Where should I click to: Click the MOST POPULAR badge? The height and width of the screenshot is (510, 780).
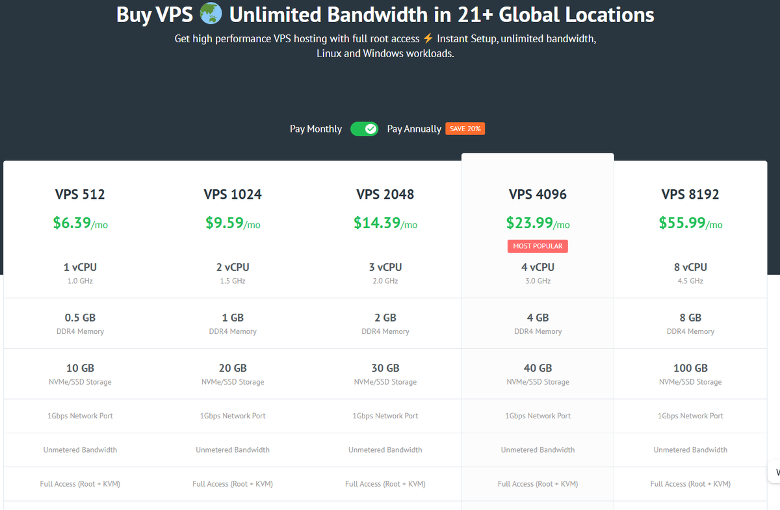coord(538,246)
